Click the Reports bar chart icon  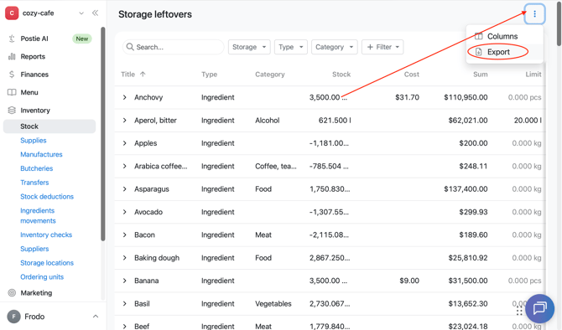(x=12, y=57)
